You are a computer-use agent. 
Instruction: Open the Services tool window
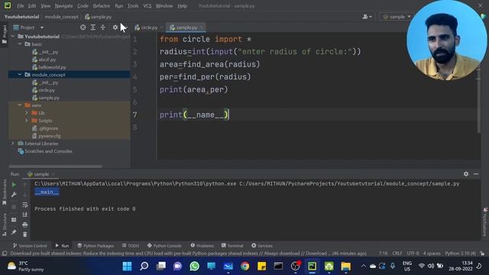262,246
